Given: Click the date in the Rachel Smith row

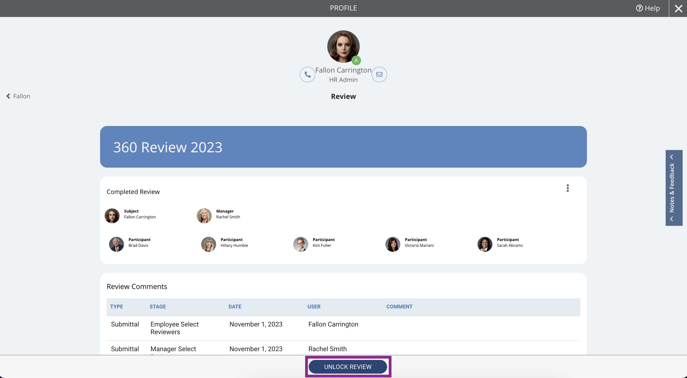Looking at the screenshot, I should pos(256,349).
